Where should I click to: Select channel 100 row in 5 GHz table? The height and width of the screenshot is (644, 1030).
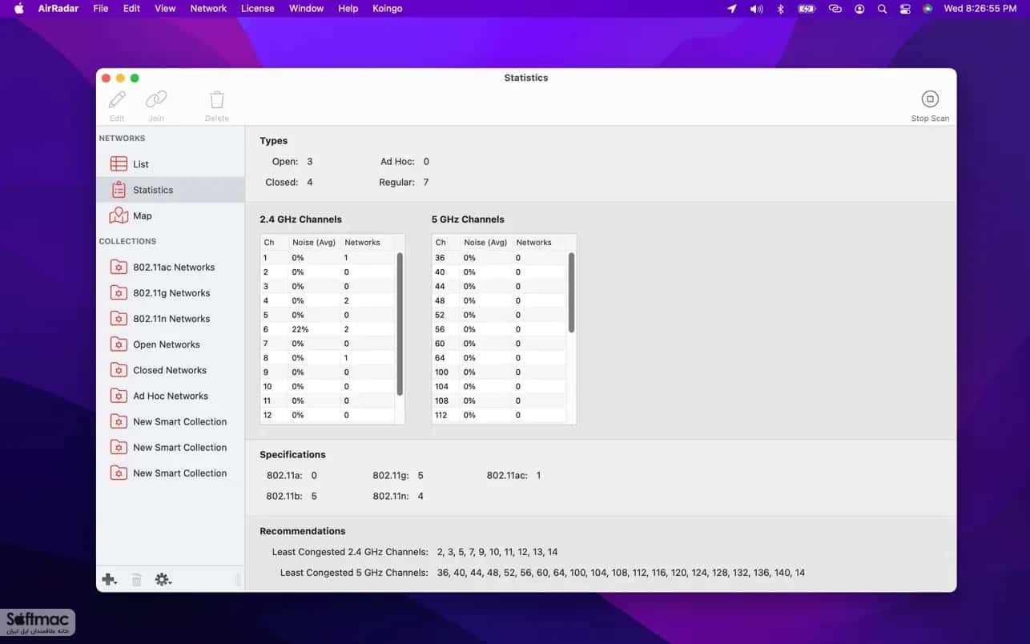pyautogui.click(x=499, y=372)
